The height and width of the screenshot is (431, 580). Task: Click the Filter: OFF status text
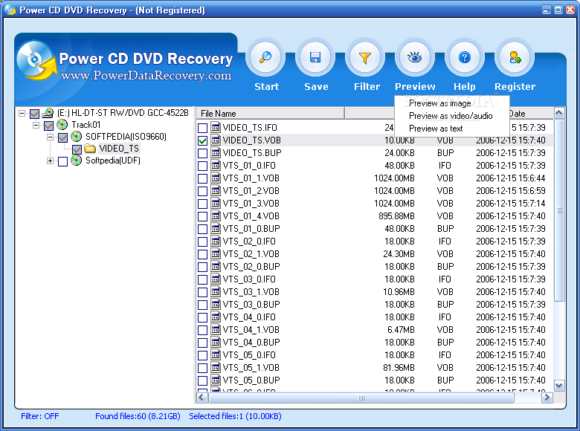[40, 416]
